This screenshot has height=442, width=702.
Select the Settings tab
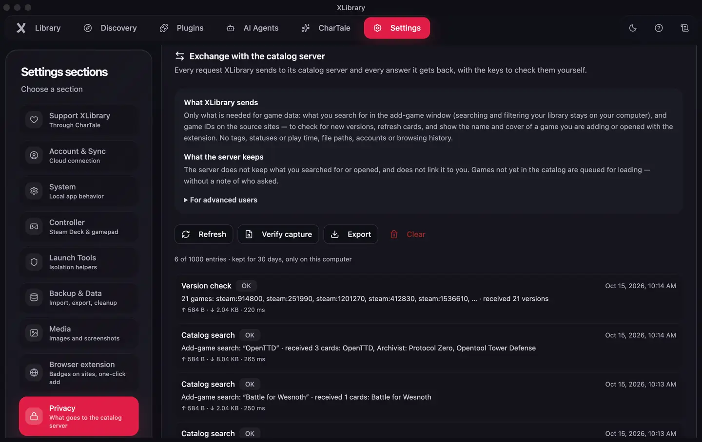397,28
